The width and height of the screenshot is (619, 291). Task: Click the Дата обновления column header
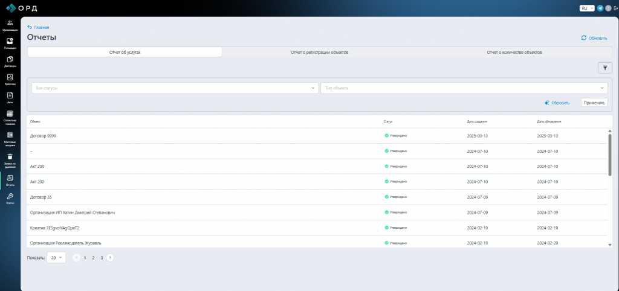point(549,121)
